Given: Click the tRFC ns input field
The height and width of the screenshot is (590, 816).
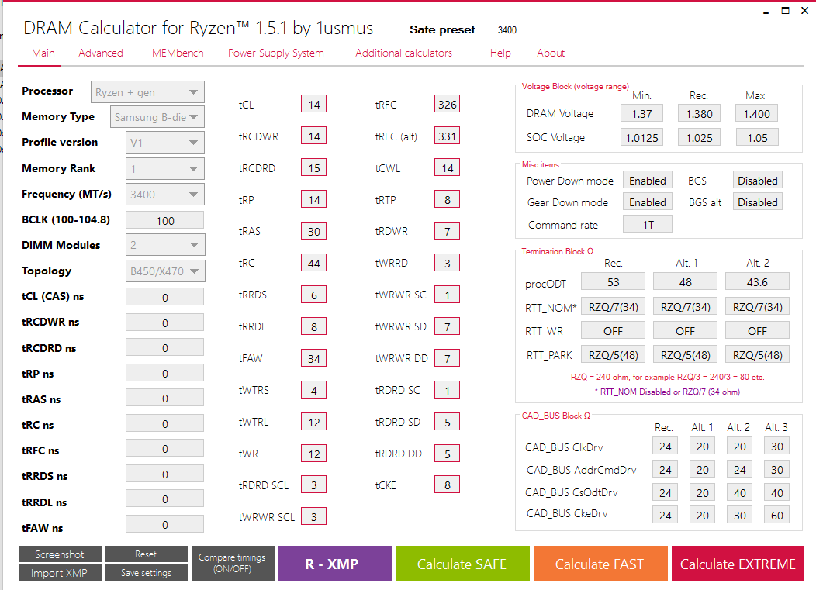Looking at the screenshot, I should click(x=165, y=449).
